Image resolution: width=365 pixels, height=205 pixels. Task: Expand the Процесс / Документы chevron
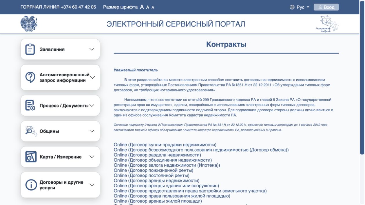92,106
